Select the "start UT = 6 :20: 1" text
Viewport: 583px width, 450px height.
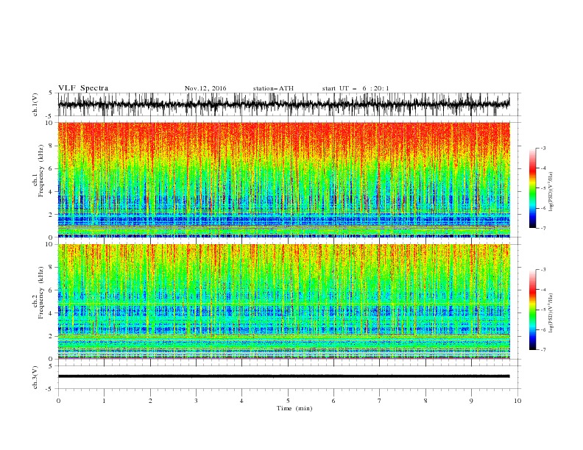(356, 88)
